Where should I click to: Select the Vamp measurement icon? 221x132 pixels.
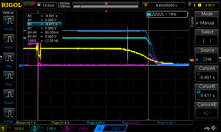point(9,114)
